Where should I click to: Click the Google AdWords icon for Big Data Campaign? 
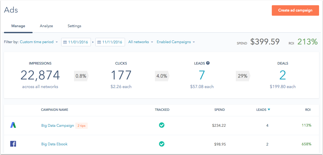coord(13,125)
